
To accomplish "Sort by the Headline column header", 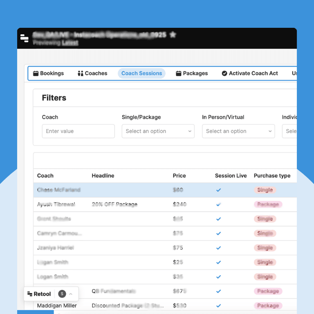I will [103, 176].
